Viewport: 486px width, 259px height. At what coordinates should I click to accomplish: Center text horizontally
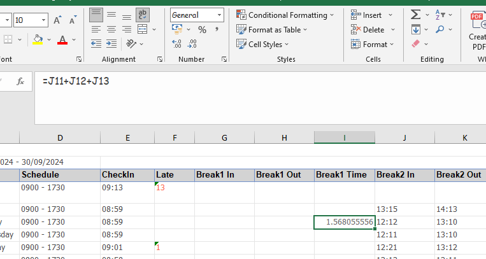[x=111, y=29]
